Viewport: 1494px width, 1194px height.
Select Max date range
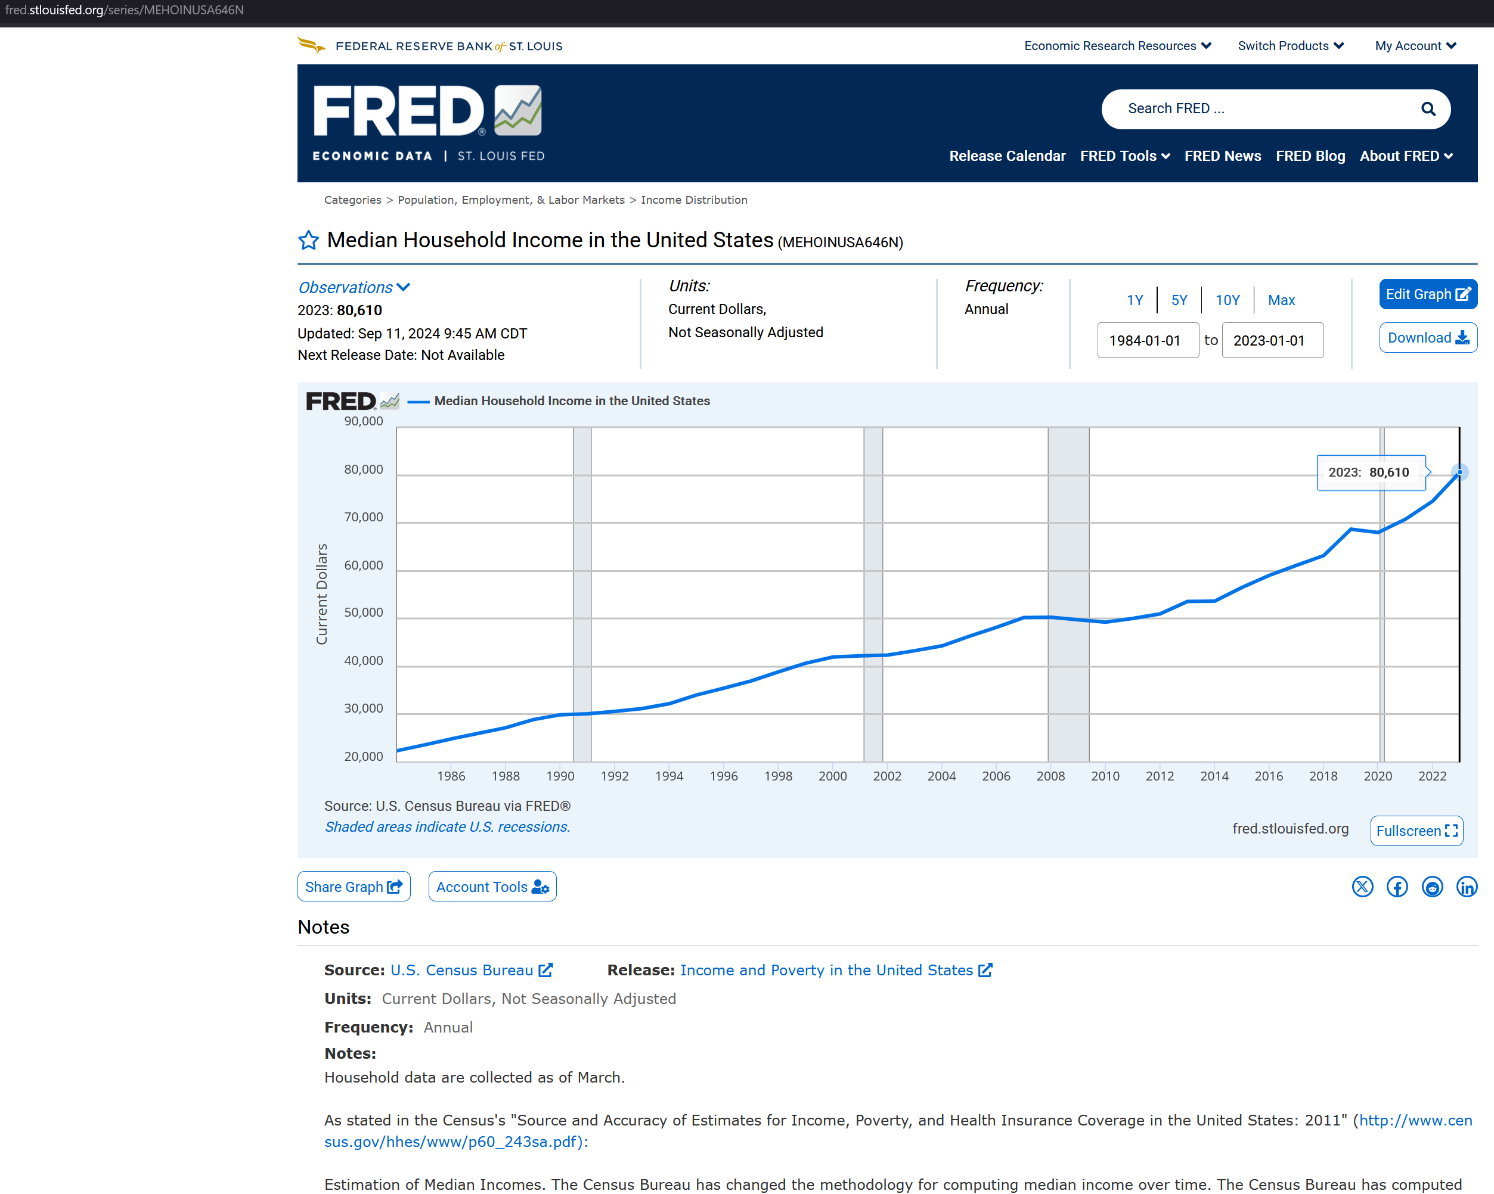pyautogui.click(x=1281, y=300)
